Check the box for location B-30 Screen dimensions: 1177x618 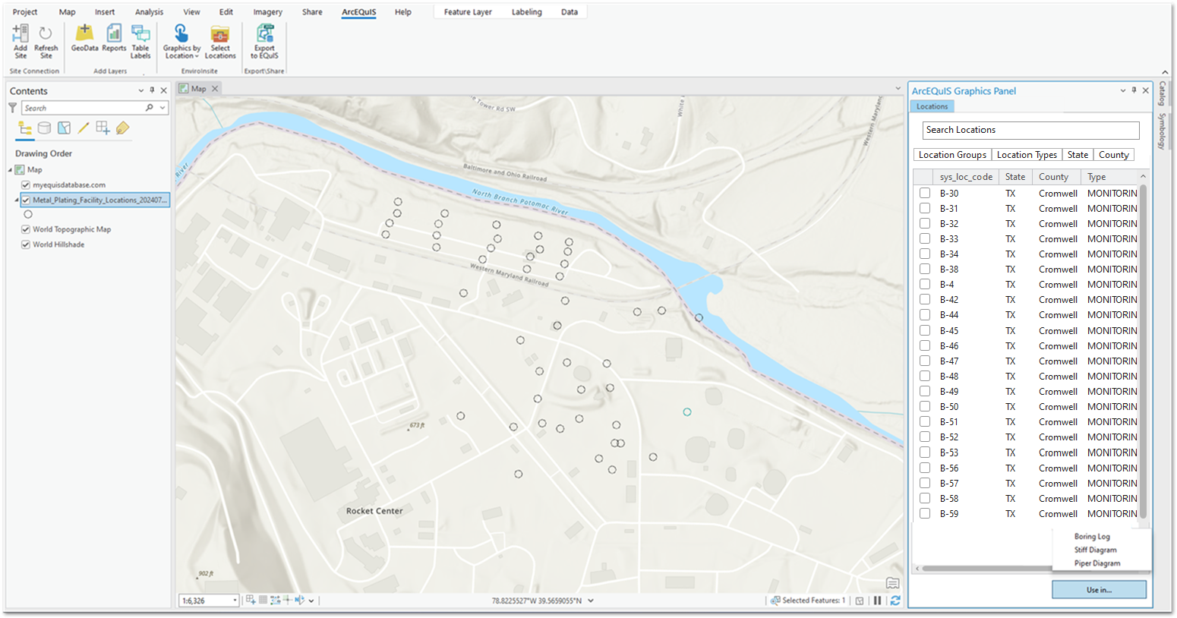click(x=925, y=193)
